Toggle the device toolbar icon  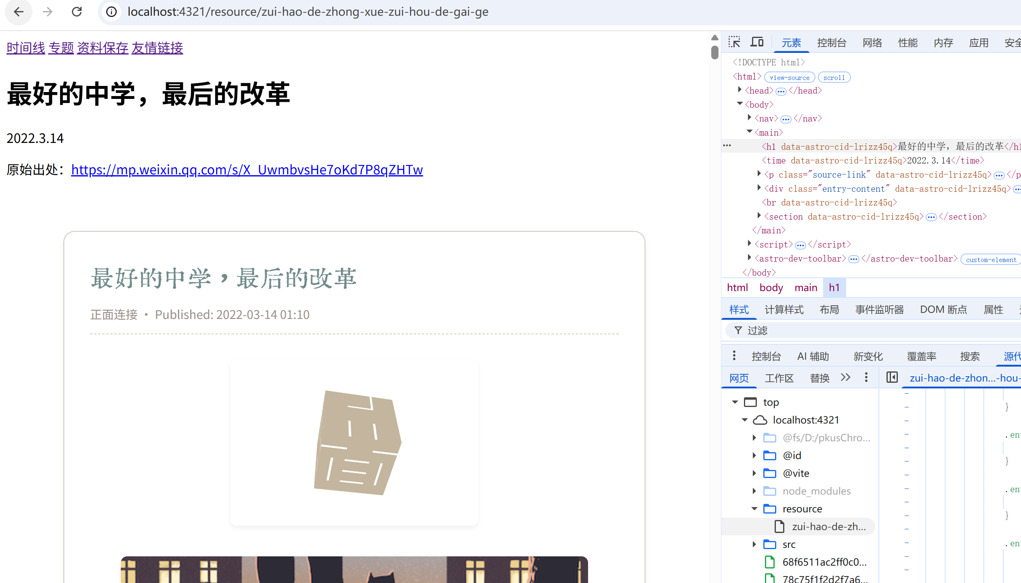(757, 42)
